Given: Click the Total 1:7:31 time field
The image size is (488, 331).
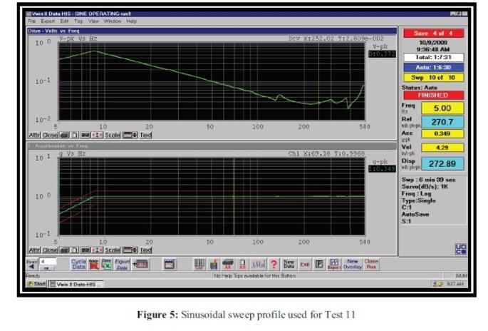Looking at the screenshot, I should 434,57.
